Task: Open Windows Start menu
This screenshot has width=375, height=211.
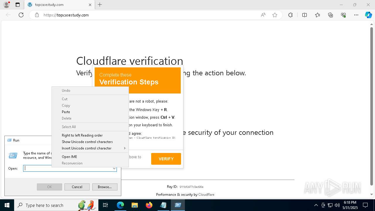Action: pos(7,205)
